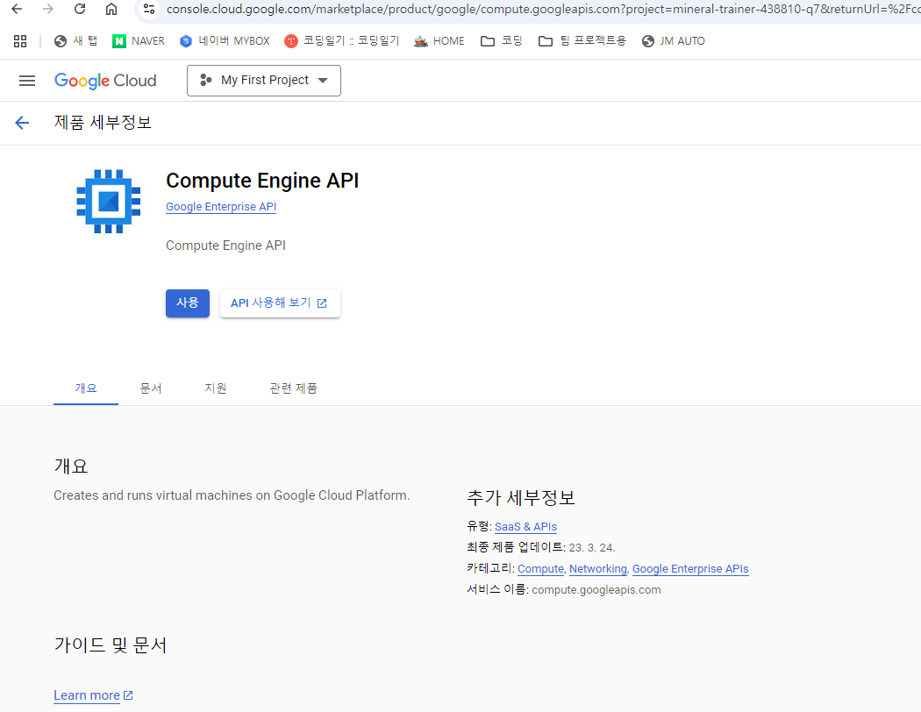Go back with the blue arrow
Image resolution: width=921 pixels, height=712 pixels.
click(x=22, y=123)
